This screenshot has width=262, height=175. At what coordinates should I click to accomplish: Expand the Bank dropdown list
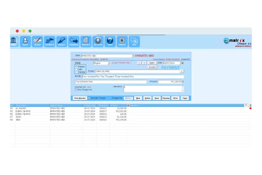[133, 56]
